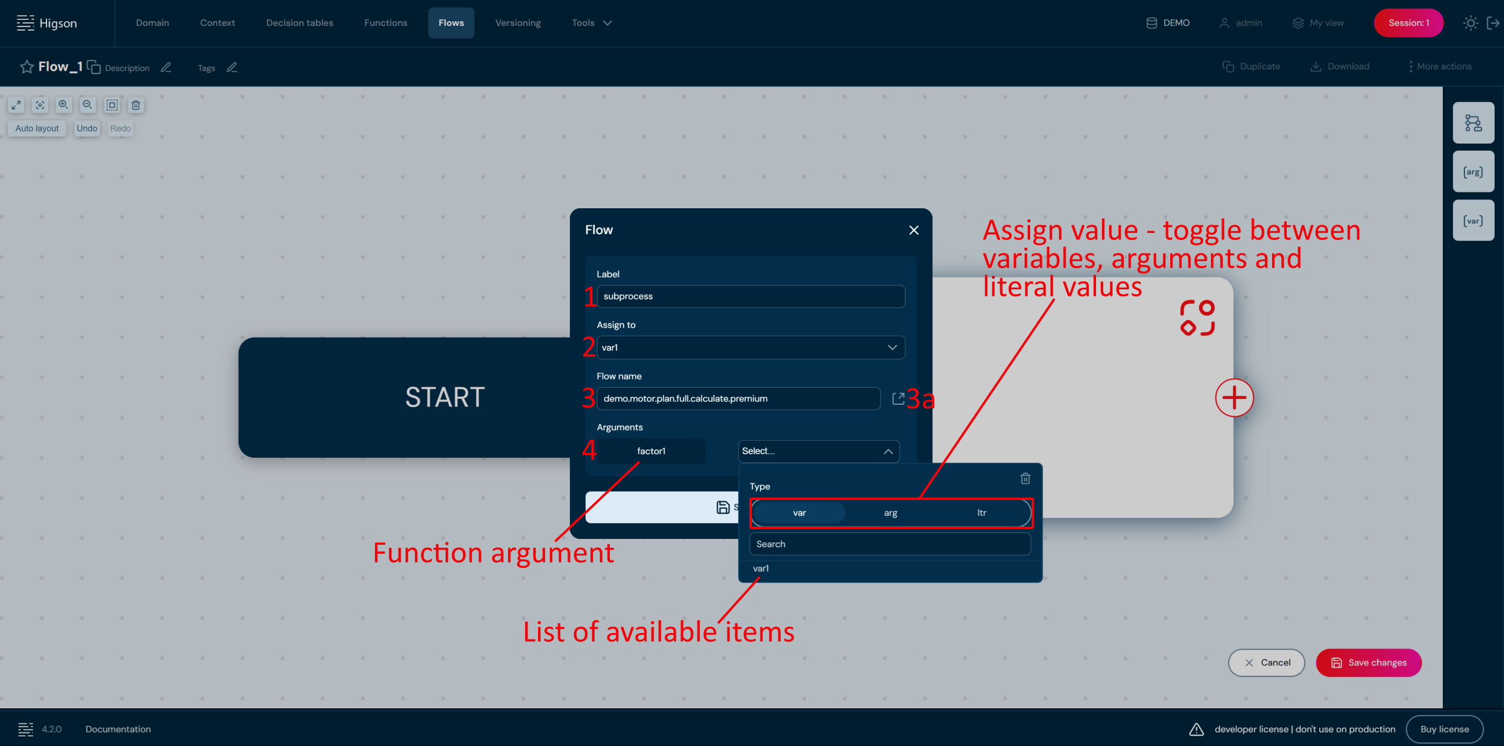This screenshot has width=1504, height=746.
Task: Open the Versioning tab
Action: (517, 23)
